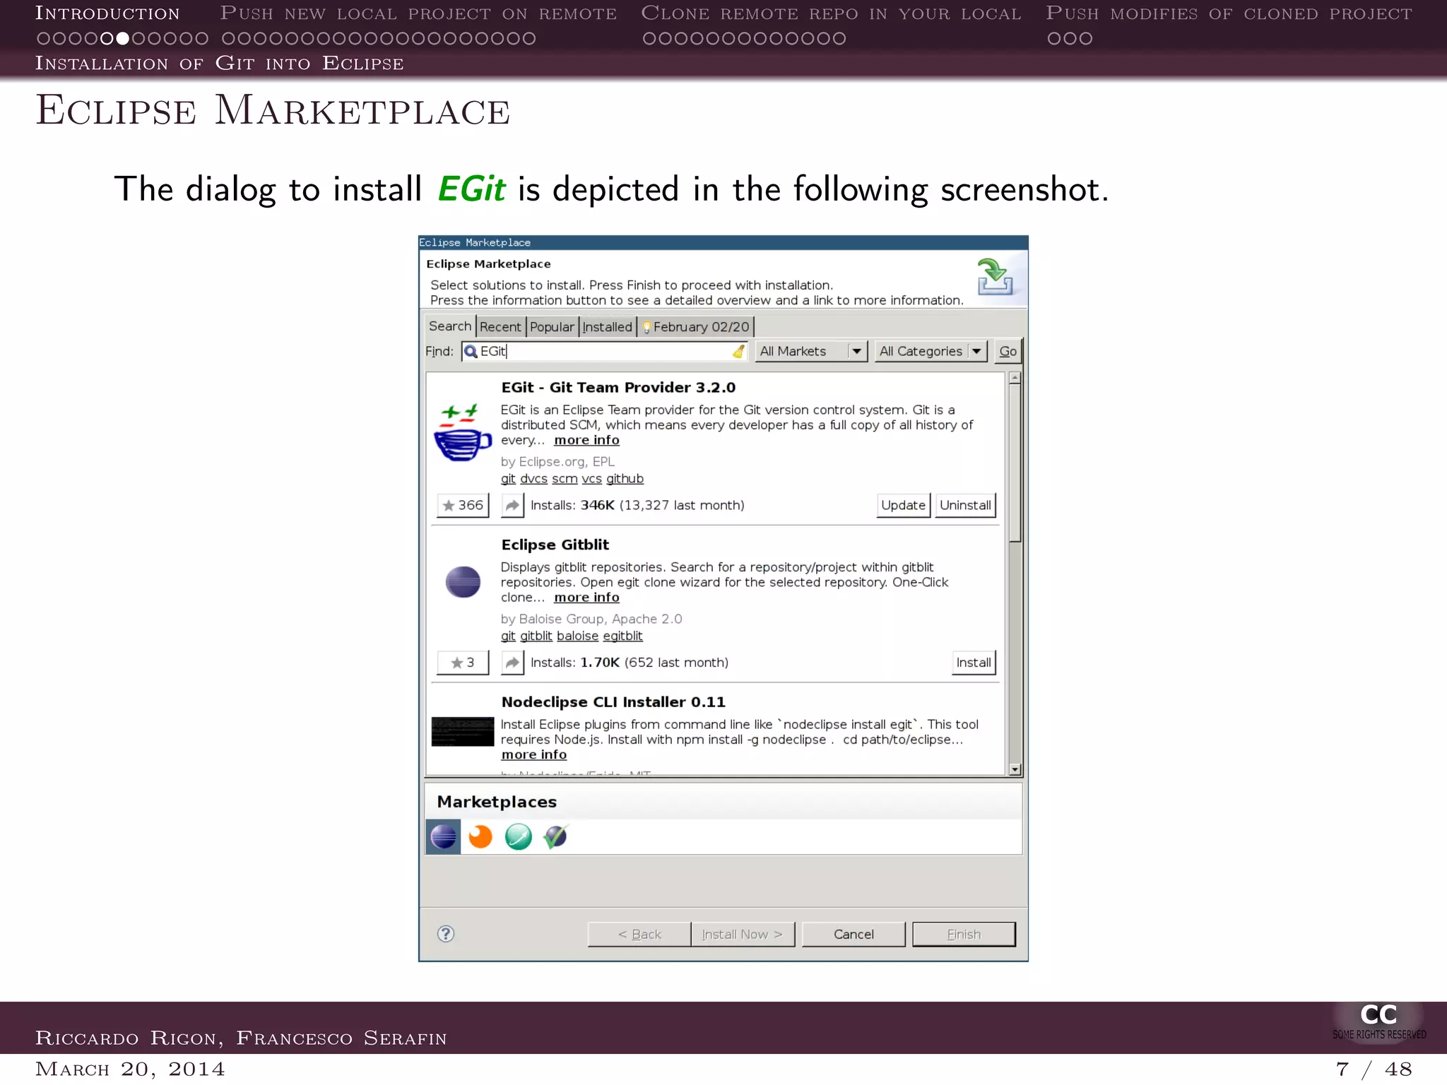The height and width of the screenshot is (1085, 1447).
Task: Click the Eclipse Gitblit title
Action: [x=555, y=545]
